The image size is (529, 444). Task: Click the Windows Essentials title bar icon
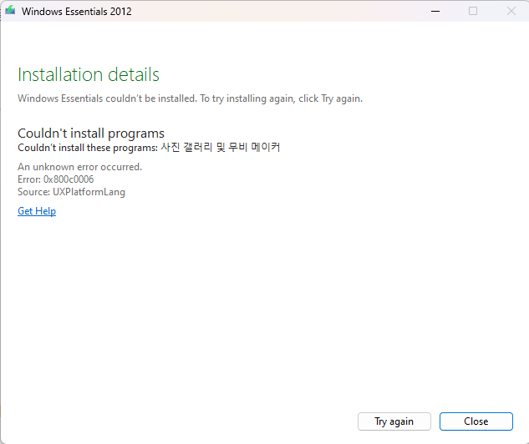(10, 11)
